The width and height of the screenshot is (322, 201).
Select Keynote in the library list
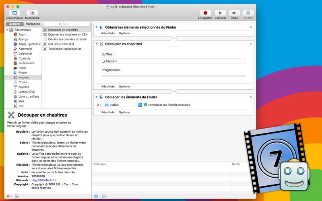tap(24, 87)
